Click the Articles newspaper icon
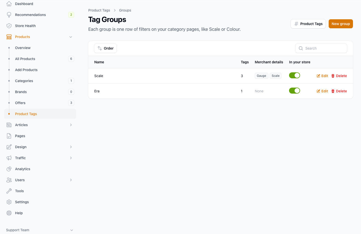This screenshot has width=361, height=234. [x=9, y=125]
